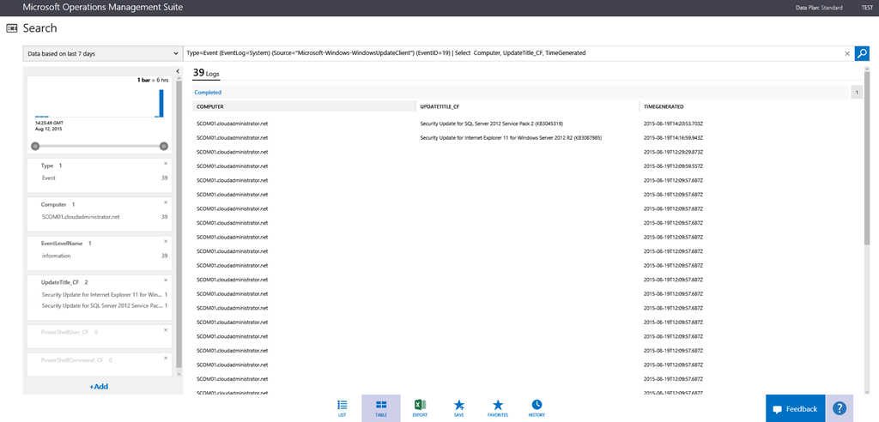Open search History
This screenshot has height=422, width=879.
(x=536, y=408)
